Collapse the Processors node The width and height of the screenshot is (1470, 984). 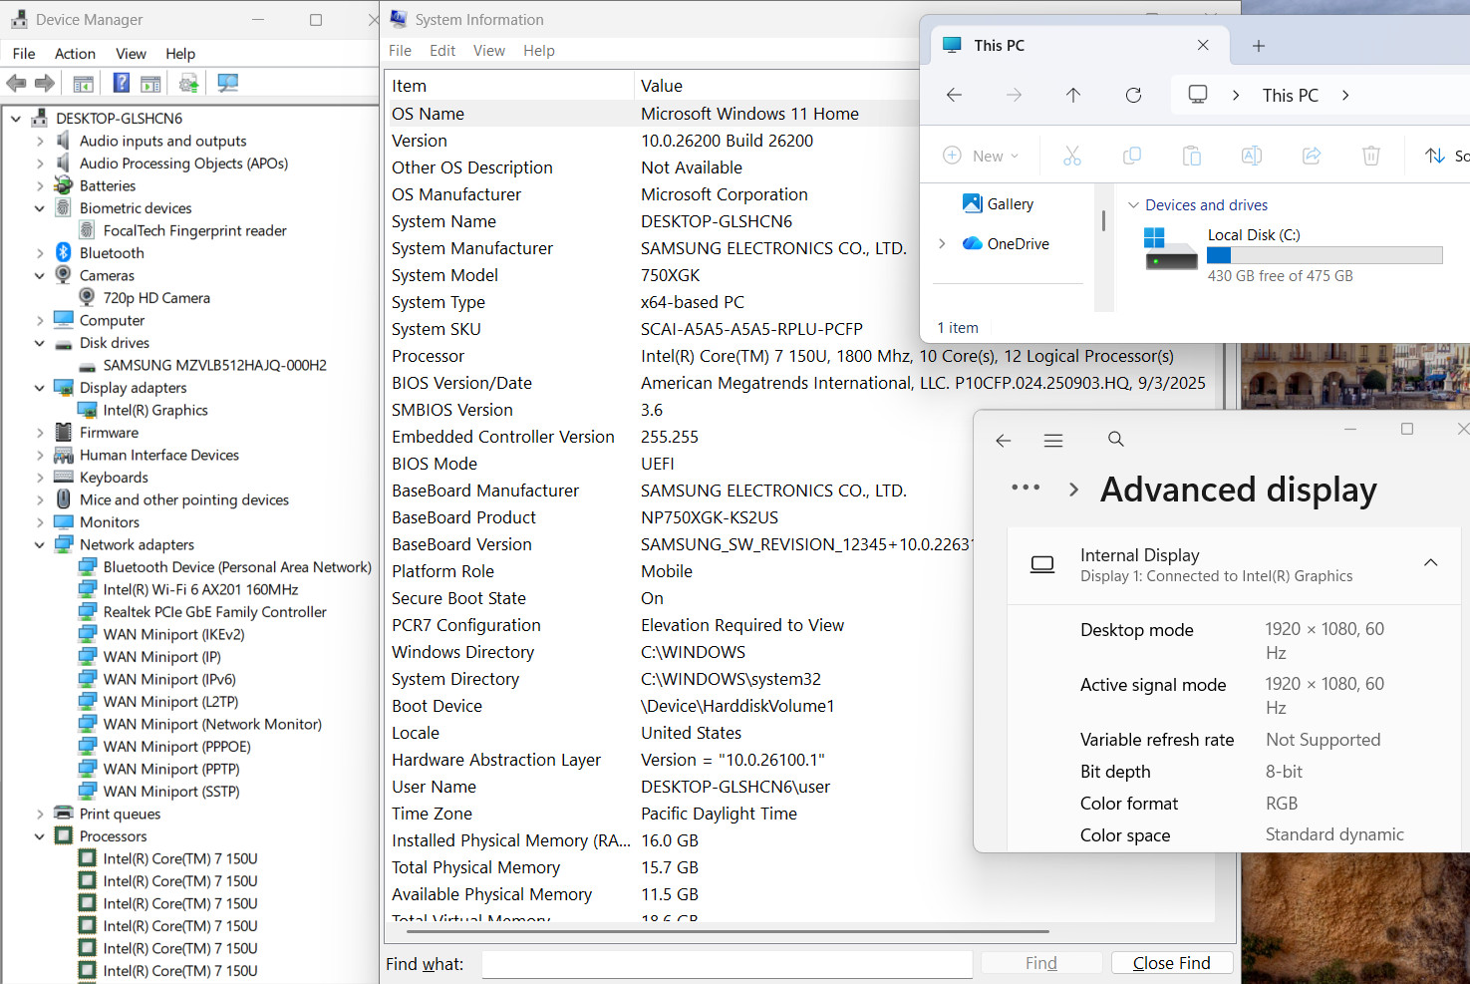[40, 836]
